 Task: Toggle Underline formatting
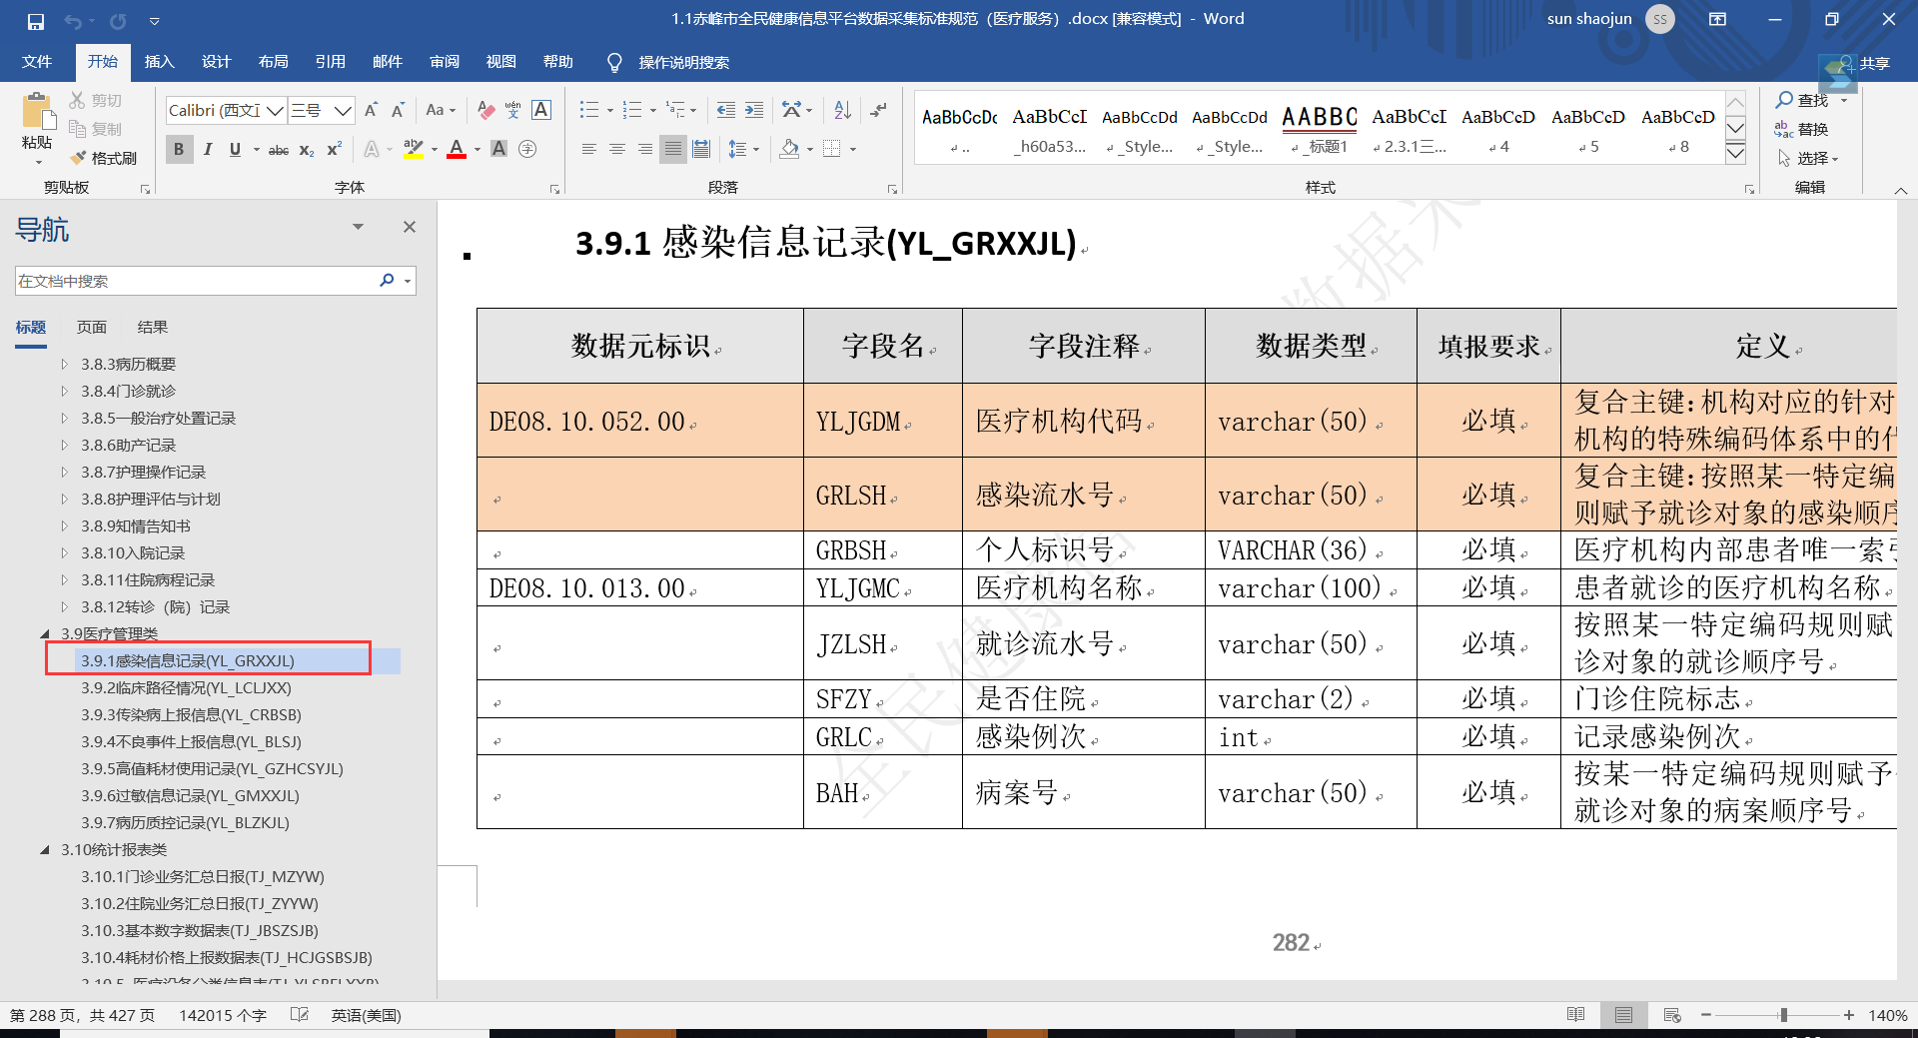coord(235,150)
